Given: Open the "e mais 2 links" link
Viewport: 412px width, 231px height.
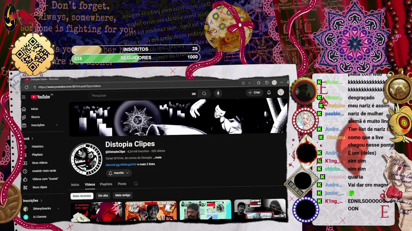Looking at the screenshot, I should pos(146,164).
